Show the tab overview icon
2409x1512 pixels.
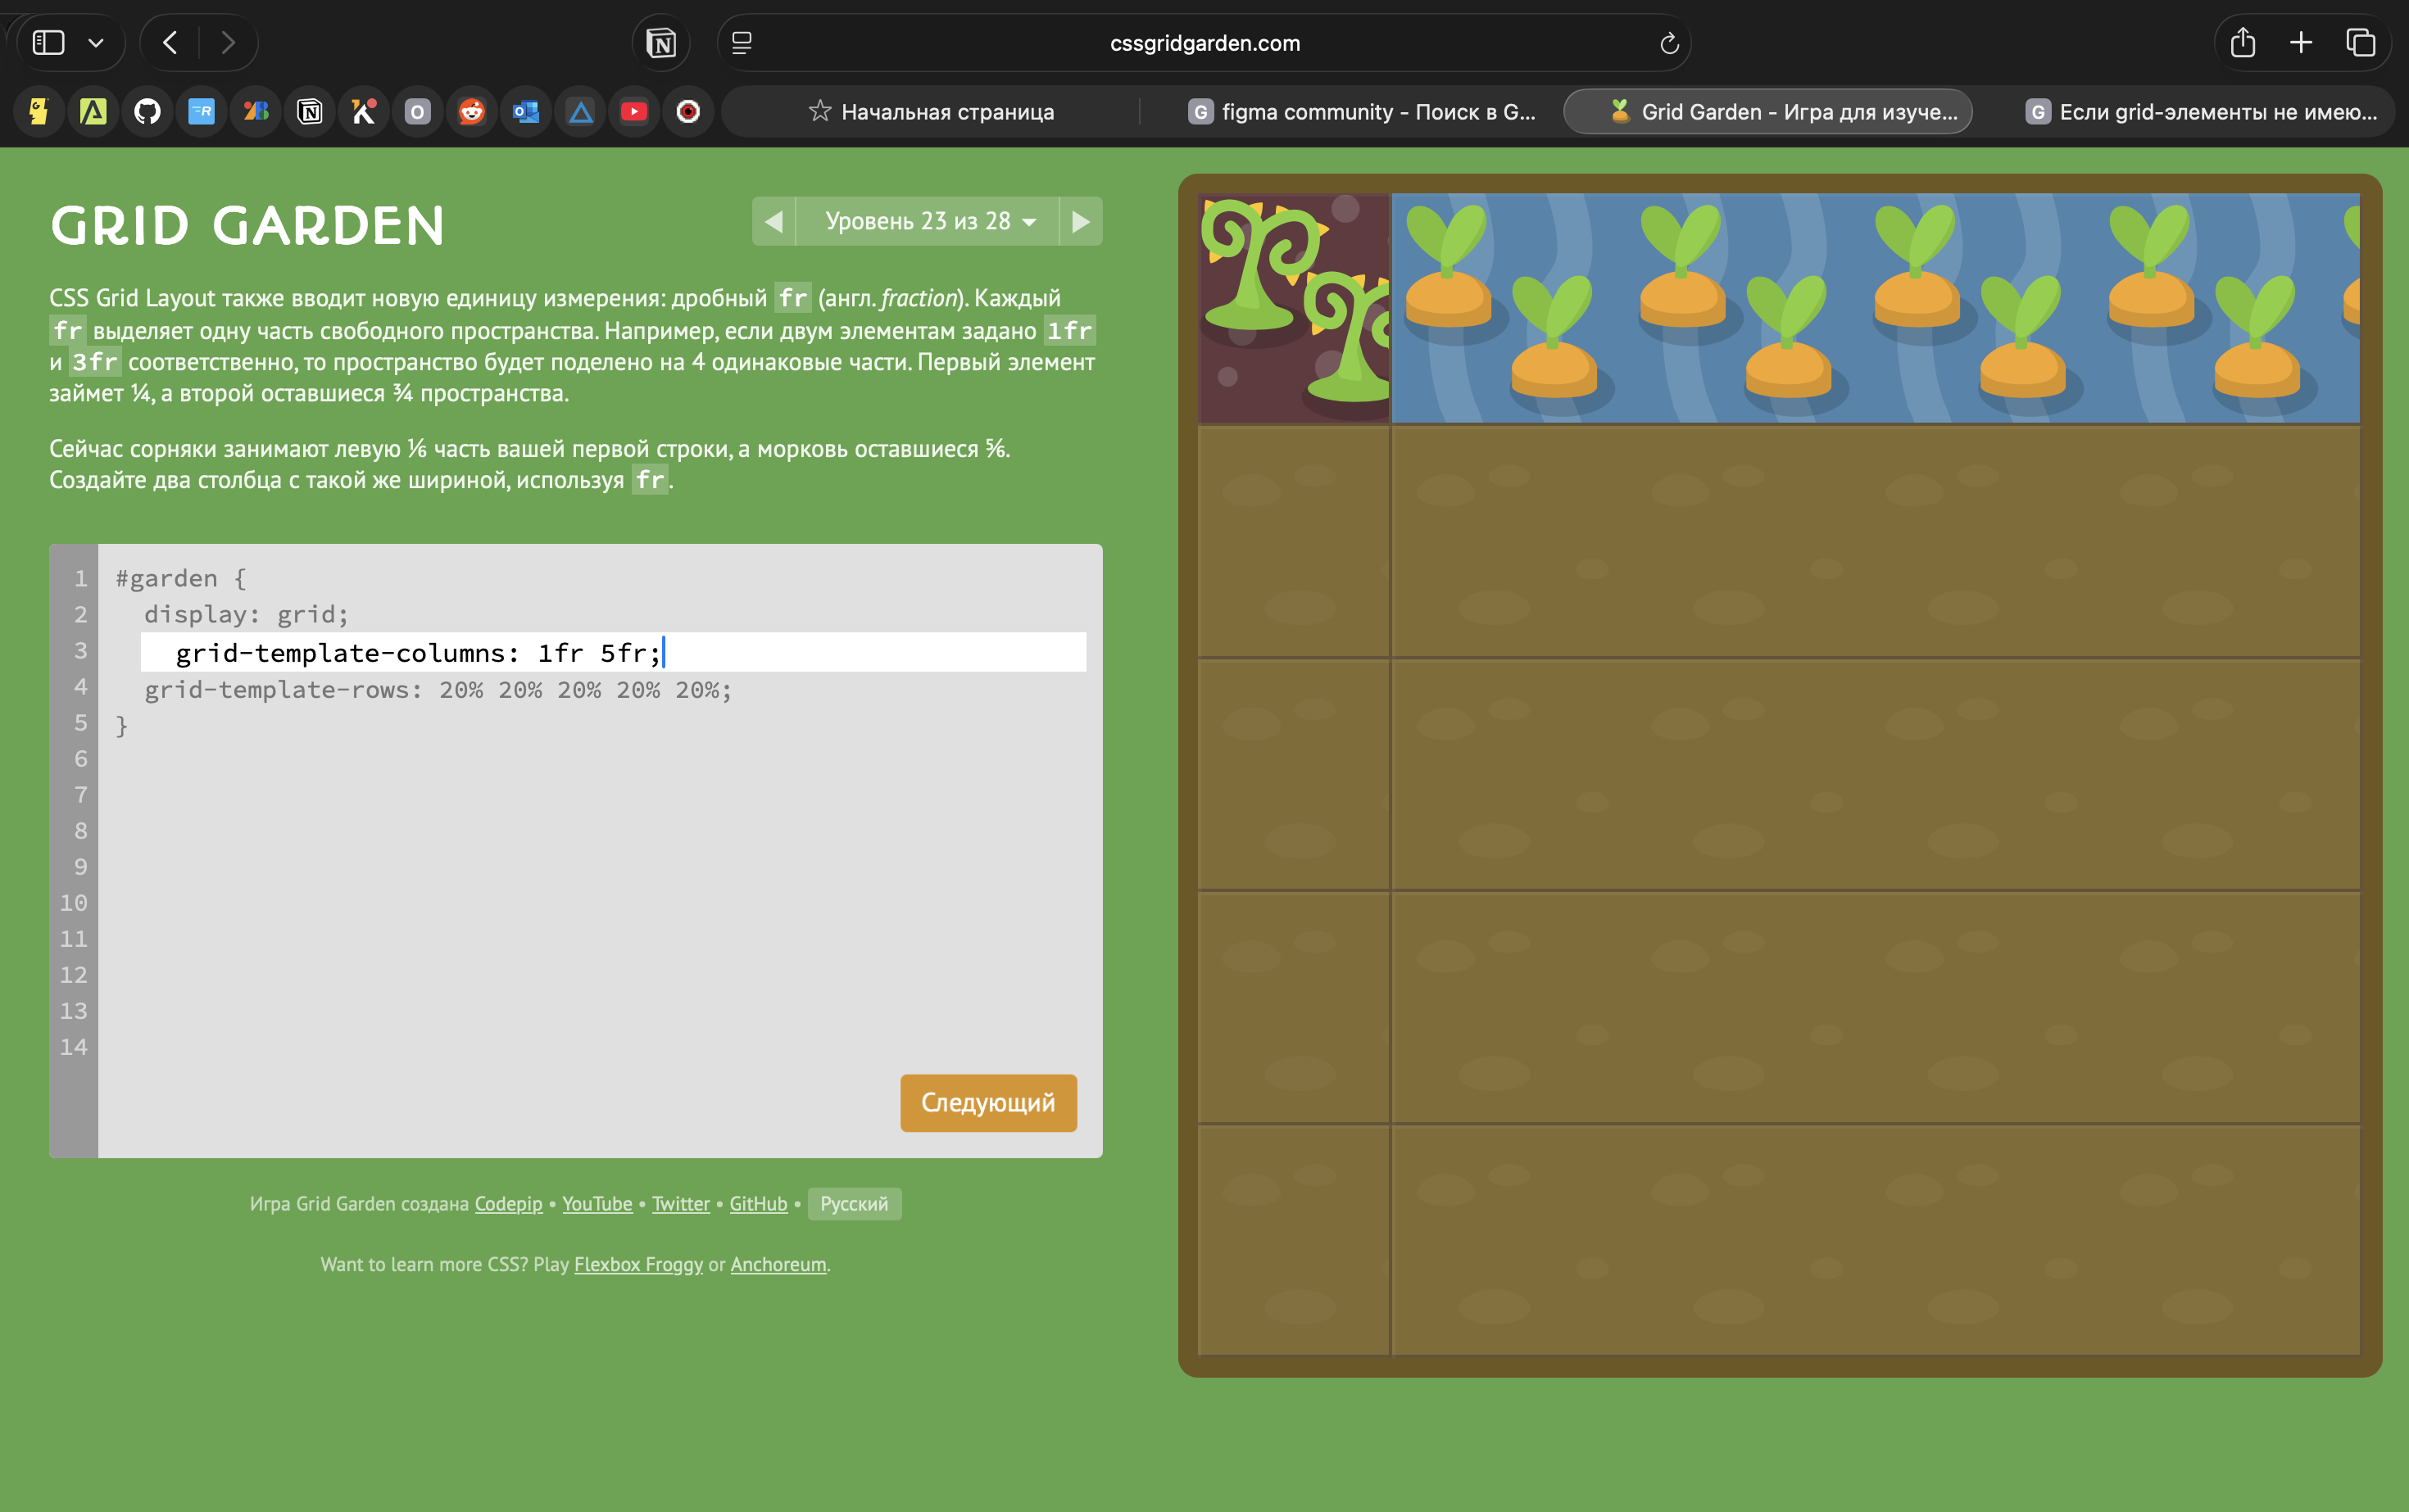point(2360,43)
